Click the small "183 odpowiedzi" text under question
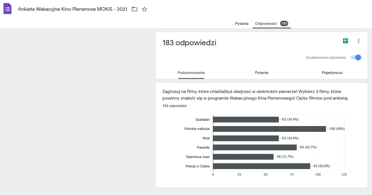The height and width of the screenshot is (195, 372). [x=175, y=106]
